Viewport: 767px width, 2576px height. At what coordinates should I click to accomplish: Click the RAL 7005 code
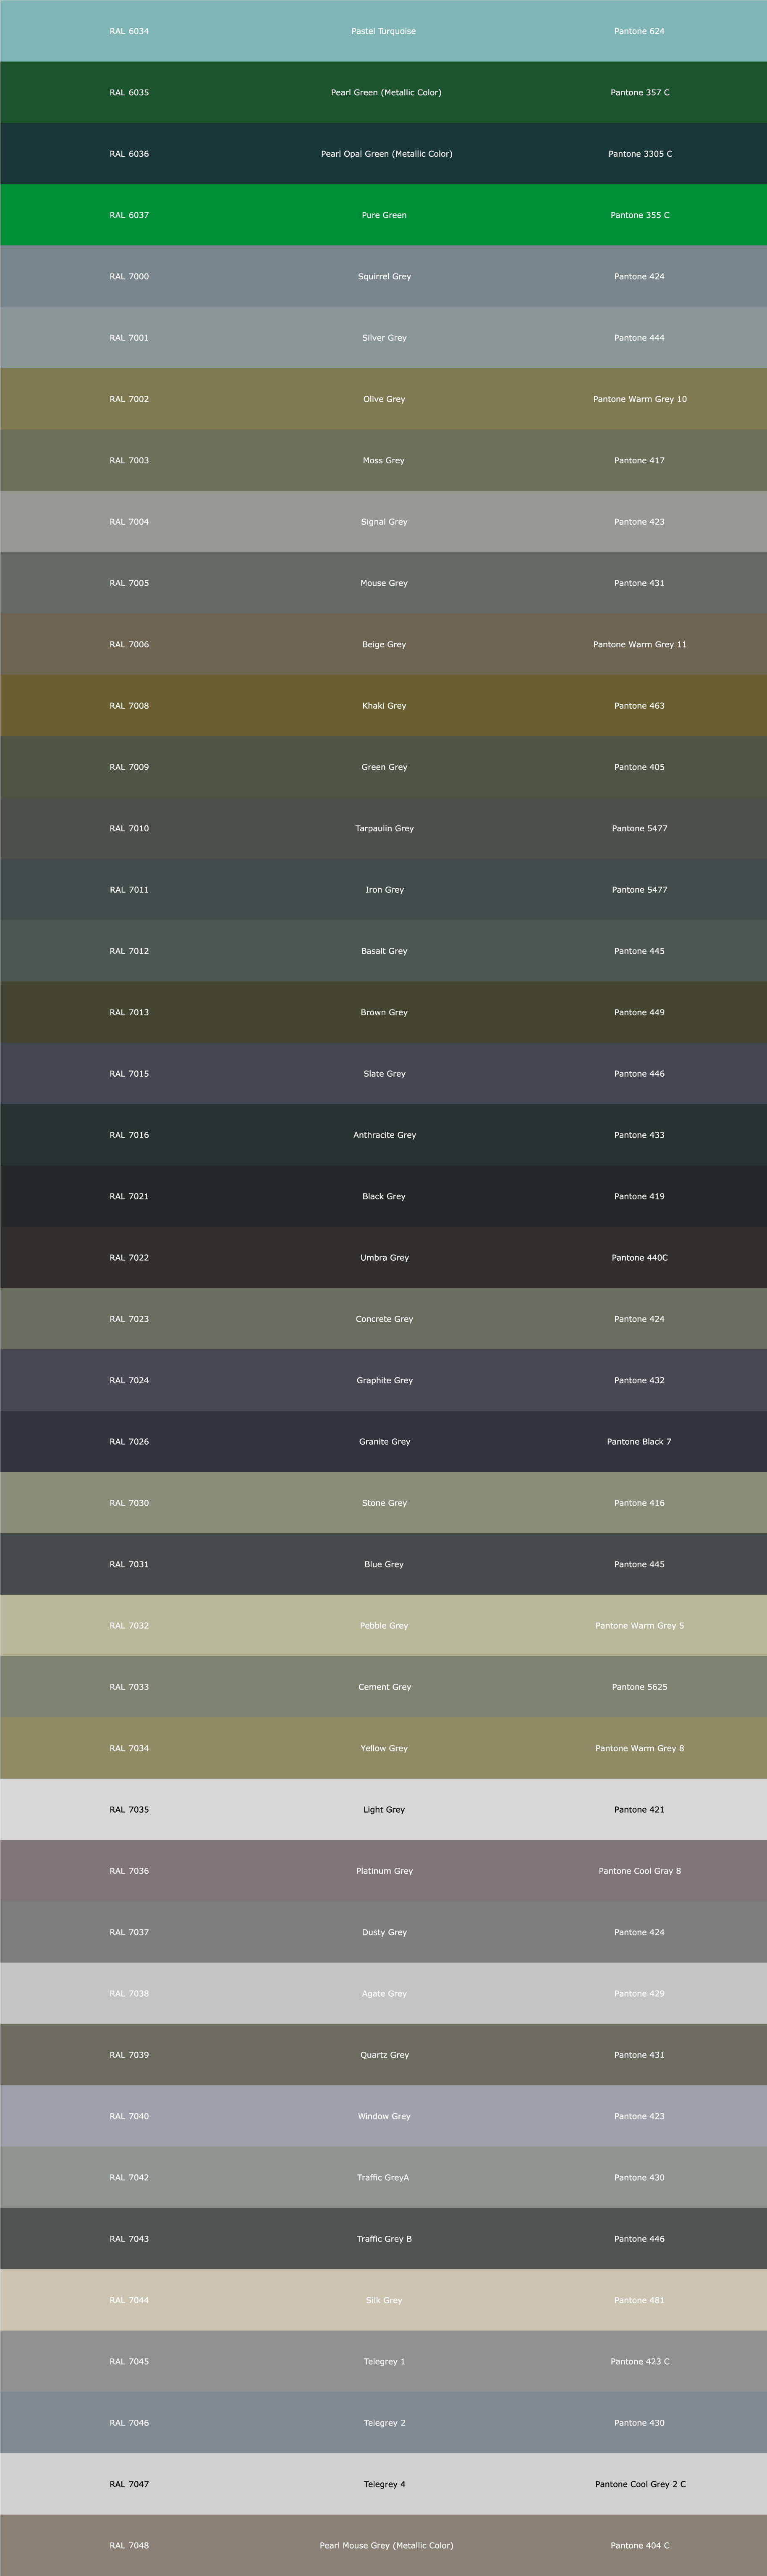pos(129,583)
